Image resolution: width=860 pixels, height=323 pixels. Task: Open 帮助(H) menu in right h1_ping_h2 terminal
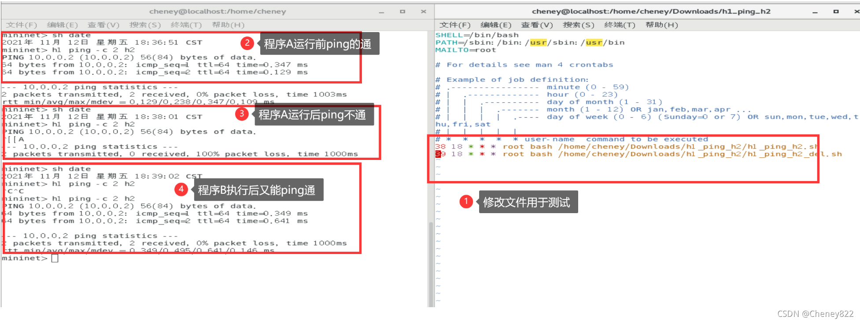click(x=661, y=25)
